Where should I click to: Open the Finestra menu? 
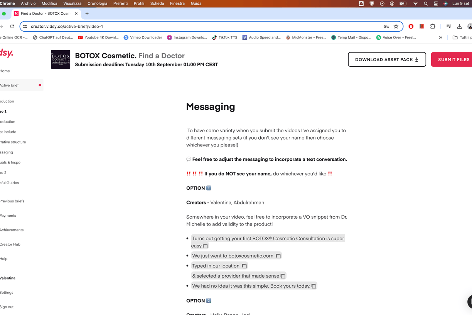(x=177, y=3)
